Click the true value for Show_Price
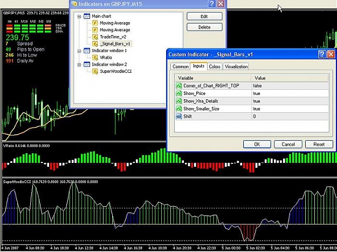 pyautogui.click(x=257, y=93)
